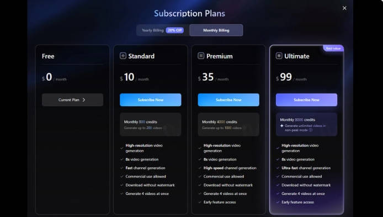Subscribe to the Premium plan
The image size is (383, 217).
click(228, 100)
